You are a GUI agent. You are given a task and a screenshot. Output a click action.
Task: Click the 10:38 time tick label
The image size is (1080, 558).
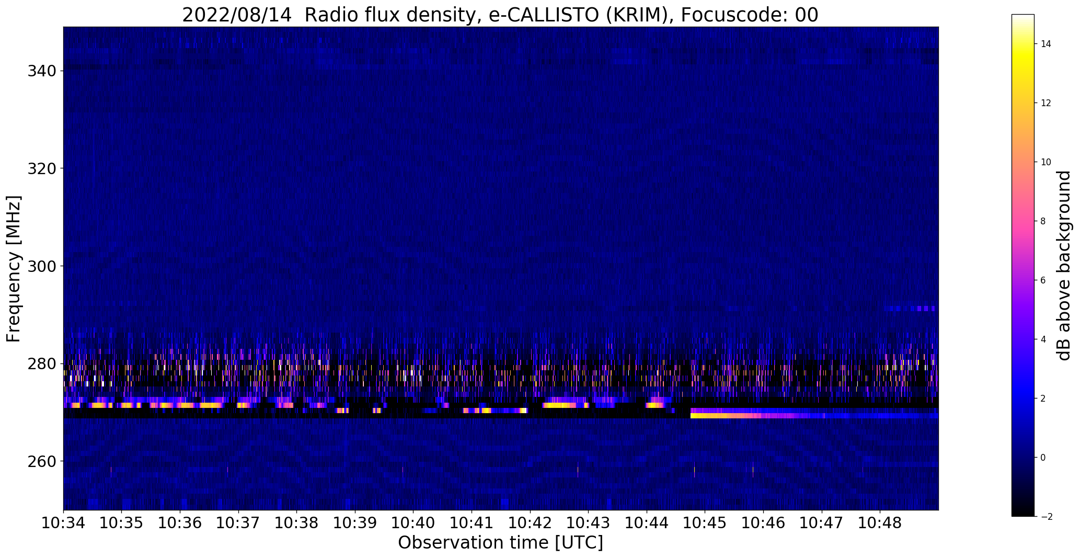[x=297, y=523]
